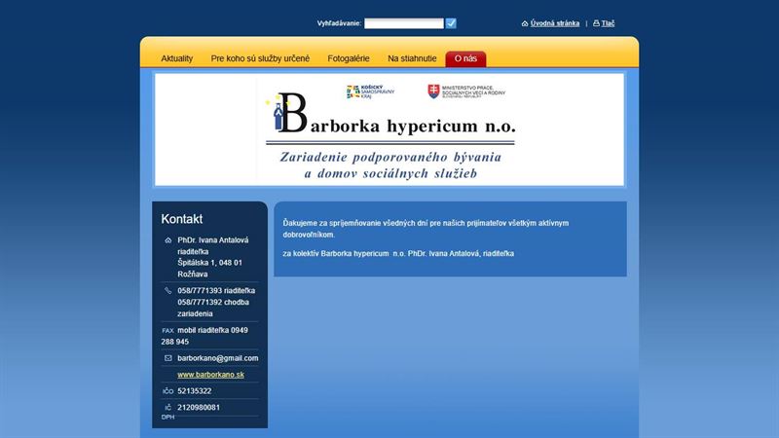Click the DPH number 2120980081

tap(199, 407)
